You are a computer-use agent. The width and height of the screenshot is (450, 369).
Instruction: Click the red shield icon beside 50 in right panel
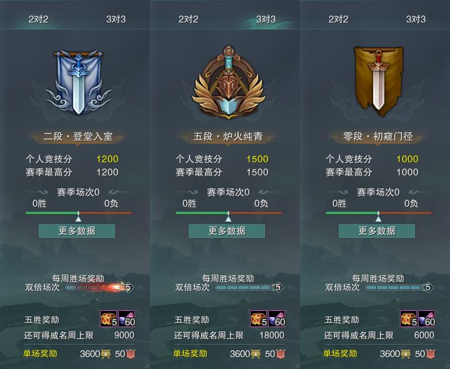point(431,354)
